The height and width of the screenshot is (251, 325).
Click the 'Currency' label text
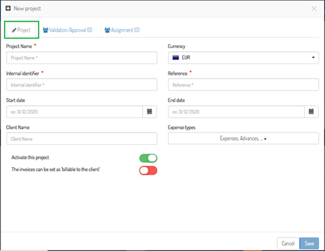click(177, 46)
